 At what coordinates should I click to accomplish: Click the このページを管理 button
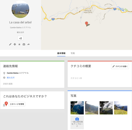point(17,104)
